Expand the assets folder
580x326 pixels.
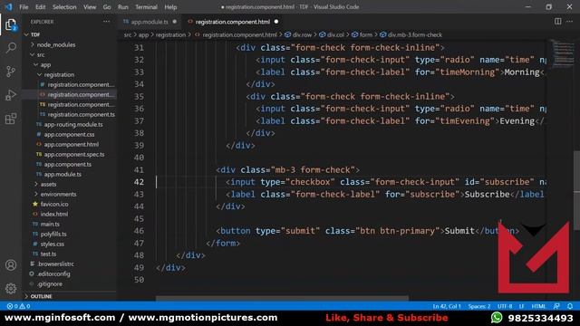tap(48, 184)
